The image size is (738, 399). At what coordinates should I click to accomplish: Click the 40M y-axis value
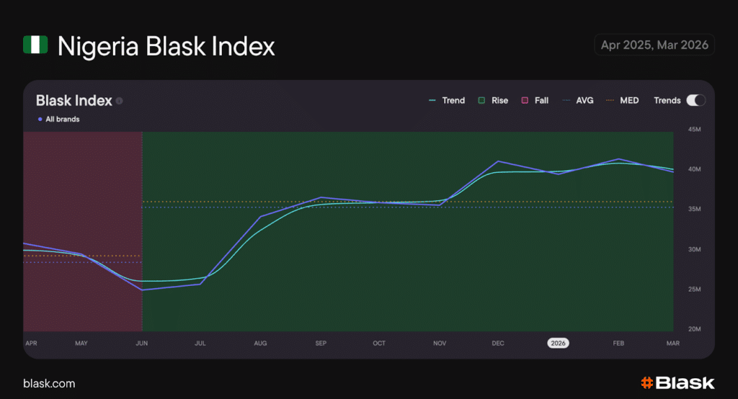(x=694, y=169)
